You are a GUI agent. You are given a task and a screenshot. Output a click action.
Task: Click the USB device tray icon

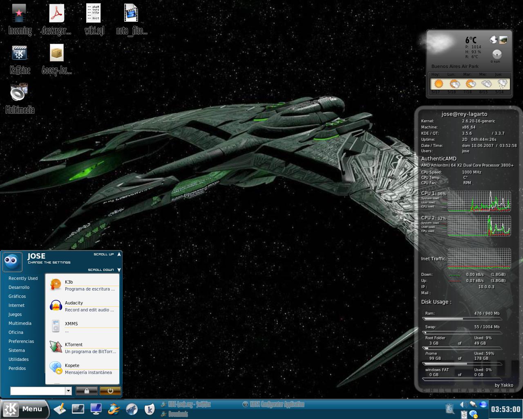tap(474, 405)
